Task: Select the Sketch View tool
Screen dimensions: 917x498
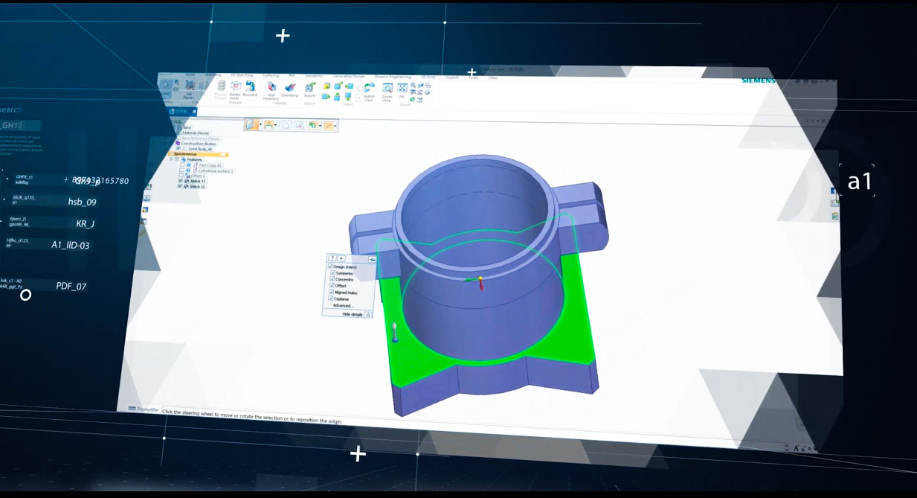Action: 369,89
